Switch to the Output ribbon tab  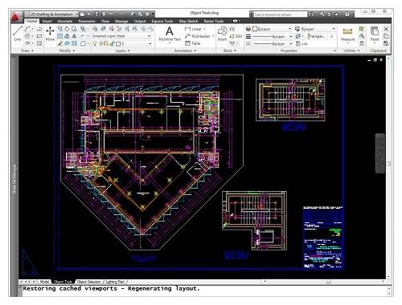[140, 21]
